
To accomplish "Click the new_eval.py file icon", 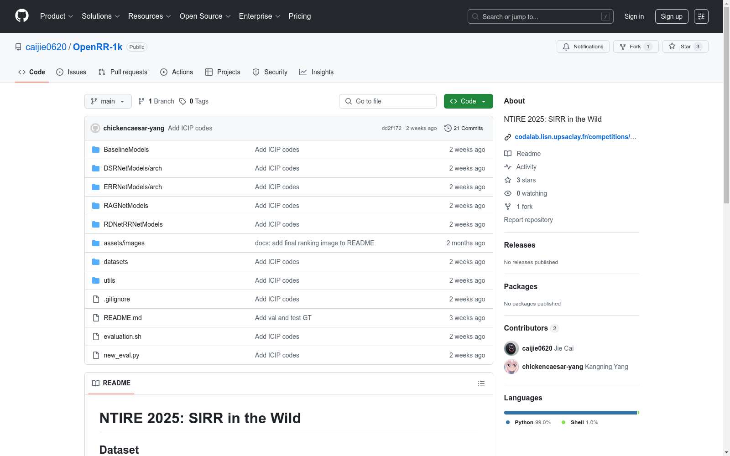I will coord(96,355).
